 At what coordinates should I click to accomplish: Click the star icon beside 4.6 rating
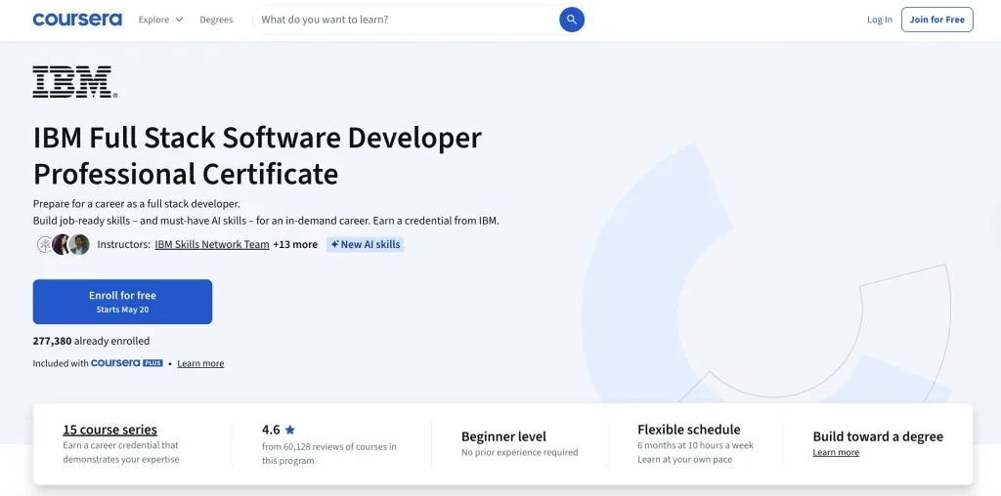click(289, 430)
